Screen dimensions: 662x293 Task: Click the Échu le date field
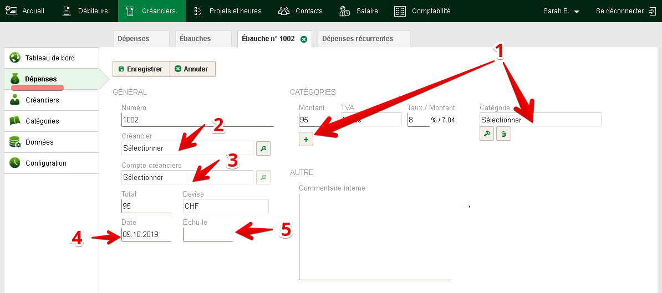pos(208,234)
